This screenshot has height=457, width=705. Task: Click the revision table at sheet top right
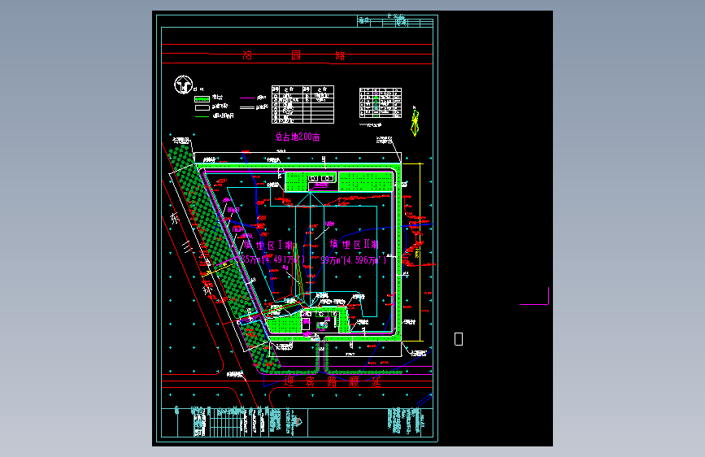point(395,22)
